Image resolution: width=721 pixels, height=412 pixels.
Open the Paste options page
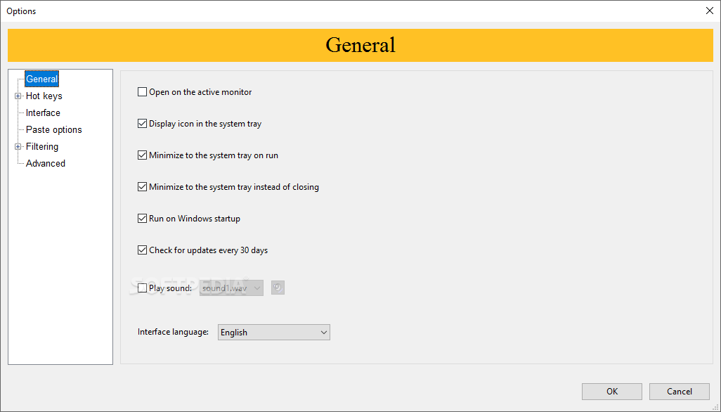tap(54, 129)
